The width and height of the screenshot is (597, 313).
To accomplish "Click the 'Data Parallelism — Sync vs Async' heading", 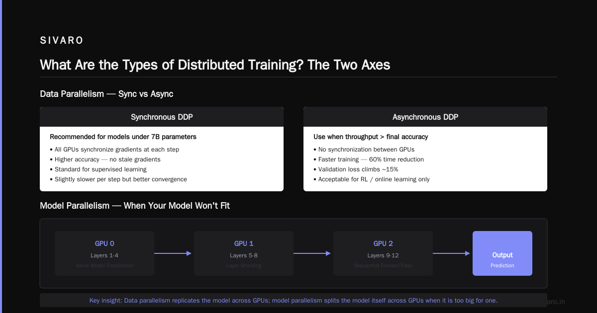I will coord(106,93).
